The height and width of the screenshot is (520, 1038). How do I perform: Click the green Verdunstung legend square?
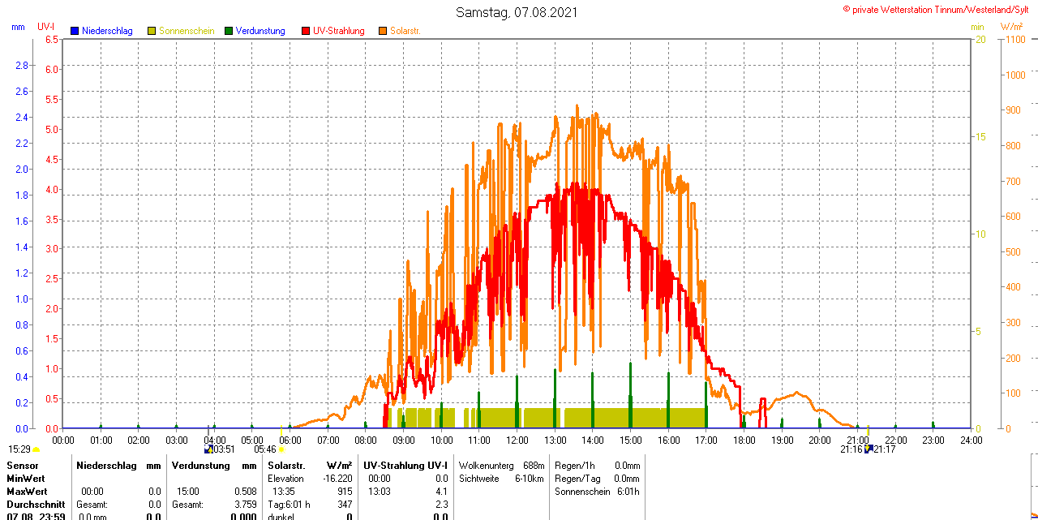pyautogui.click(x=229, y=31)
